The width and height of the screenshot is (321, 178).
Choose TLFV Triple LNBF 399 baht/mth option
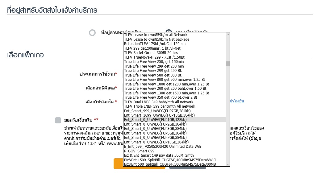[175, 106]
